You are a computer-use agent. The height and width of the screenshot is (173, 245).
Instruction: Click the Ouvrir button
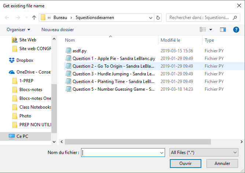click(186, 163)
